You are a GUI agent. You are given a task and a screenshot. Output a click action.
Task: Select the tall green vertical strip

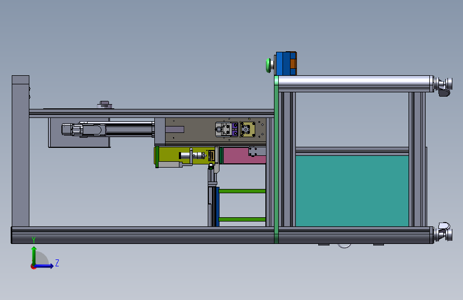click(277, 160)
